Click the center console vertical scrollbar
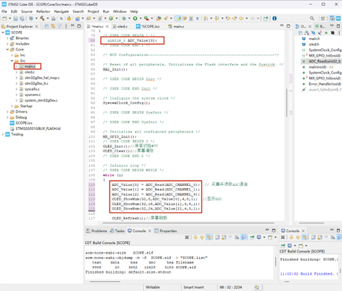 (x=276, y=262)
